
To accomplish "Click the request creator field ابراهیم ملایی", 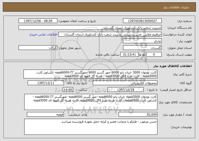I will [x=110, y=34].
